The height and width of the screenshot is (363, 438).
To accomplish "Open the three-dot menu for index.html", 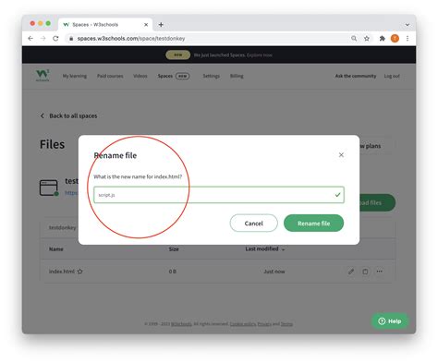I will (380, 272).
